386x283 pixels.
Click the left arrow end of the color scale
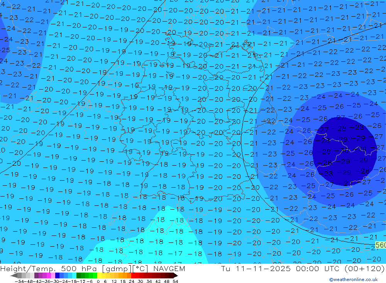point(14,275)
